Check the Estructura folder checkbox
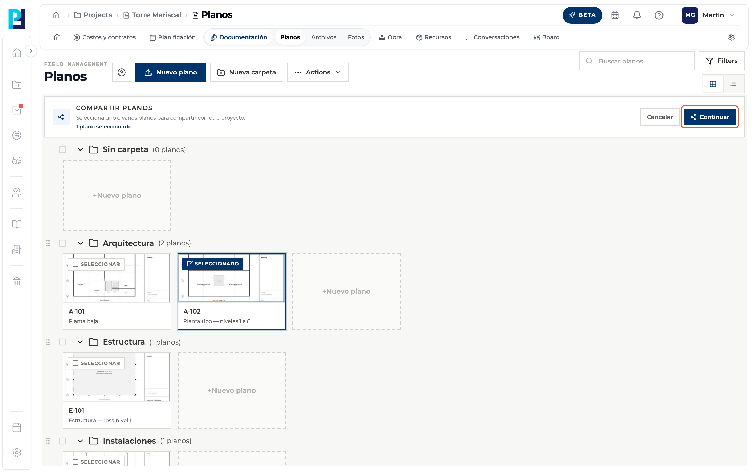The image size is (755, 472). (x=62, y=342)
